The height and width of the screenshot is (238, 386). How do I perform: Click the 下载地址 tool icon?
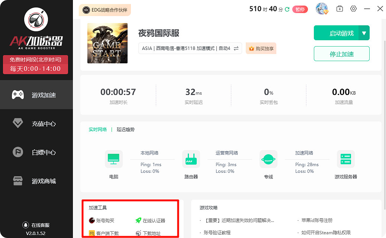pos(138,234)
